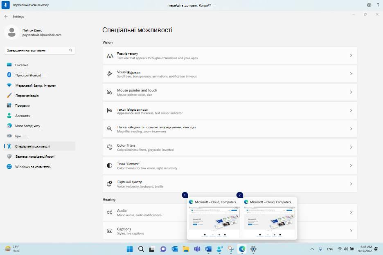Open Windows Start button on taskbar

click(130, 249)
